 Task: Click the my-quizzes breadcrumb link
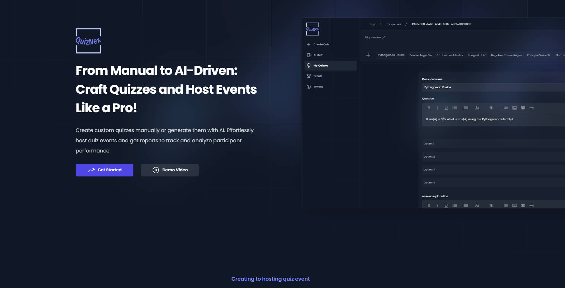[393, 24]
